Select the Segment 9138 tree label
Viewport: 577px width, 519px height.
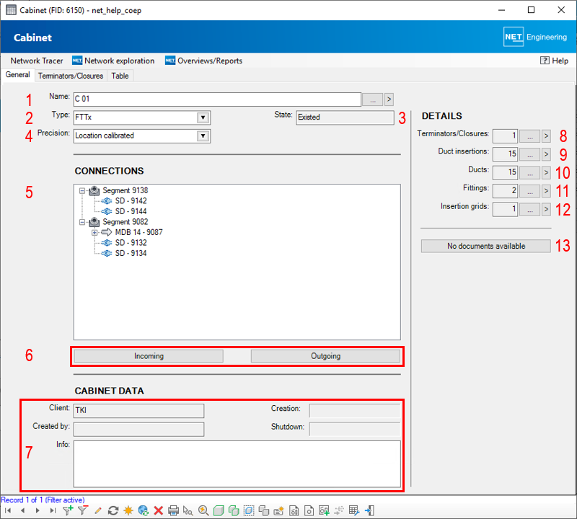point(125,190)
